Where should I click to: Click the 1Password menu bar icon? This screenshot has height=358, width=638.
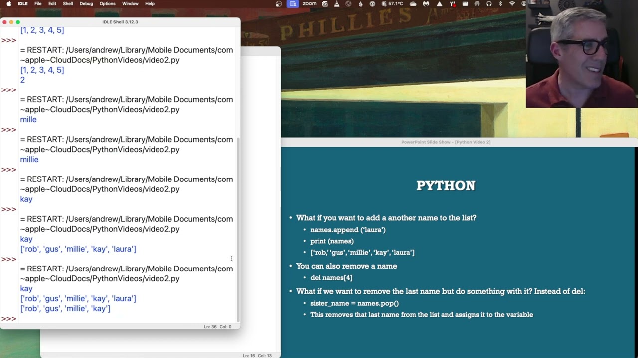click(x=372, y=3)
